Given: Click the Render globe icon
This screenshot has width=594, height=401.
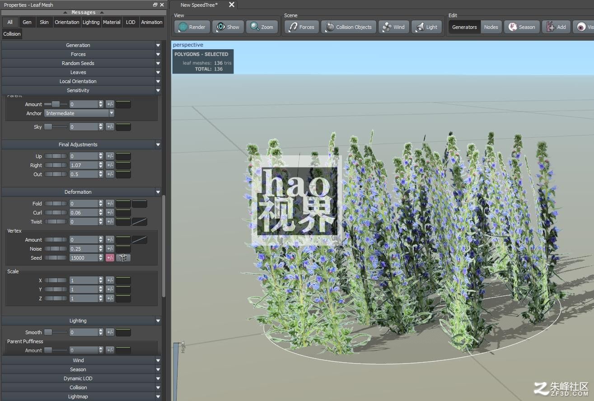Looking at the screenshot, I should point(182,27).
